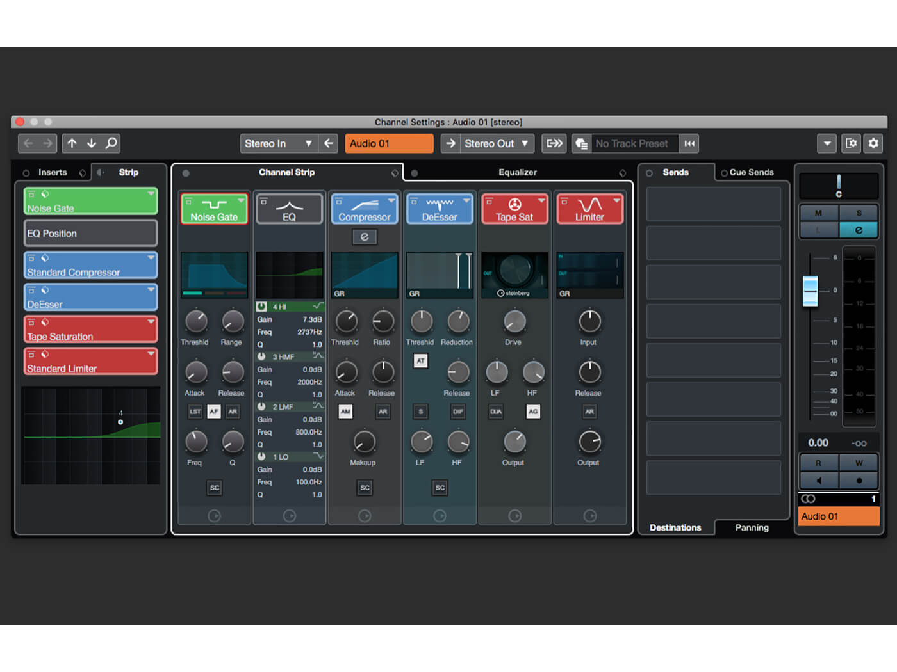Click the Equalizer section diamond icon

point(622,173)
